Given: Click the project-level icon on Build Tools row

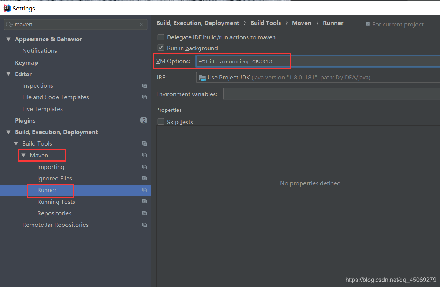Looking at the screenshot, I should (145, 144).
